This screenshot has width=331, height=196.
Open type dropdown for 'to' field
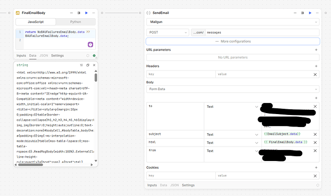(233, 107)
